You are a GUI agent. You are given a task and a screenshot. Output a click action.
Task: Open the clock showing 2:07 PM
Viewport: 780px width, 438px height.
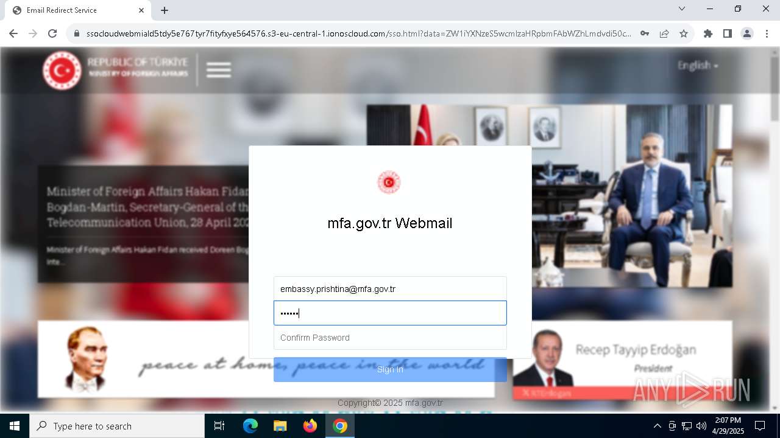[728, 426]
